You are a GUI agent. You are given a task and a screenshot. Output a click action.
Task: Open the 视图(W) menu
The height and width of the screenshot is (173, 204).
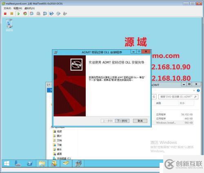click(x=18, y=9)
